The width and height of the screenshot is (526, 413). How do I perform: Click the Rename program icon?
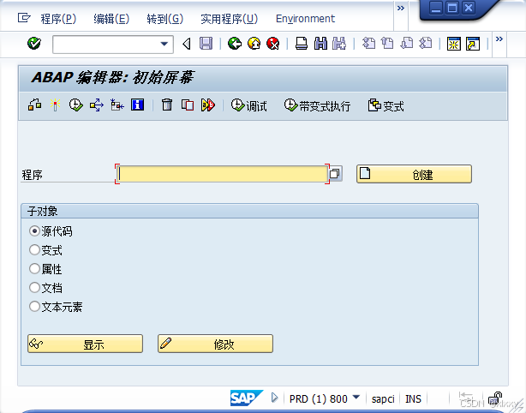pos(208,105)
